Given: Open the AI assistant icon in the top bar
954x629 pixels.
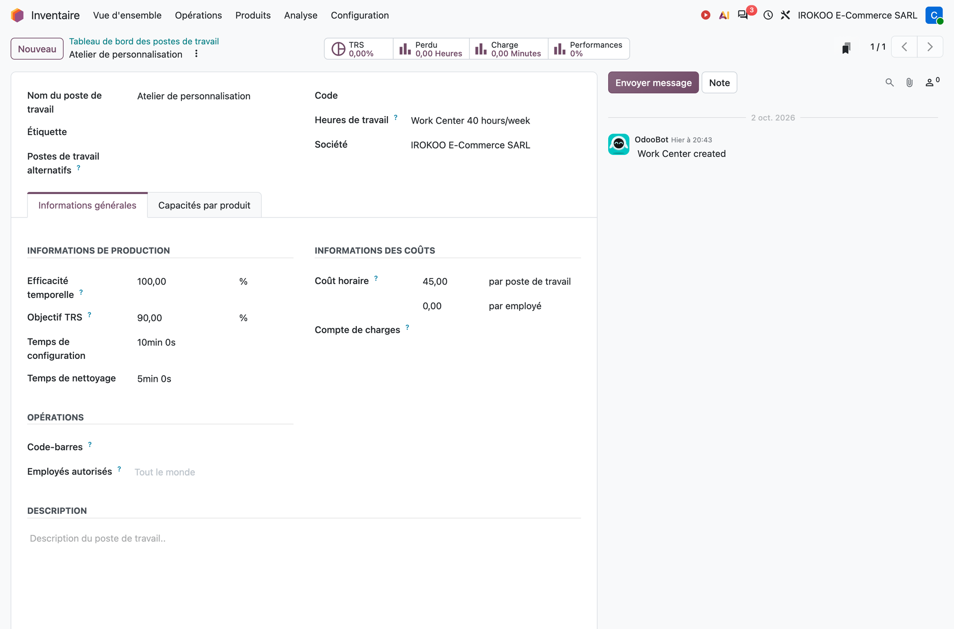Looking at the screenshot, I should coord(724,15).
